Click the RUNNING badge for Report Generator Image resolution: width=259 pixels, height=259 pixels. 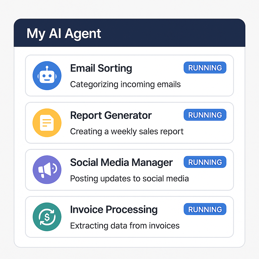tap(205, 115)
